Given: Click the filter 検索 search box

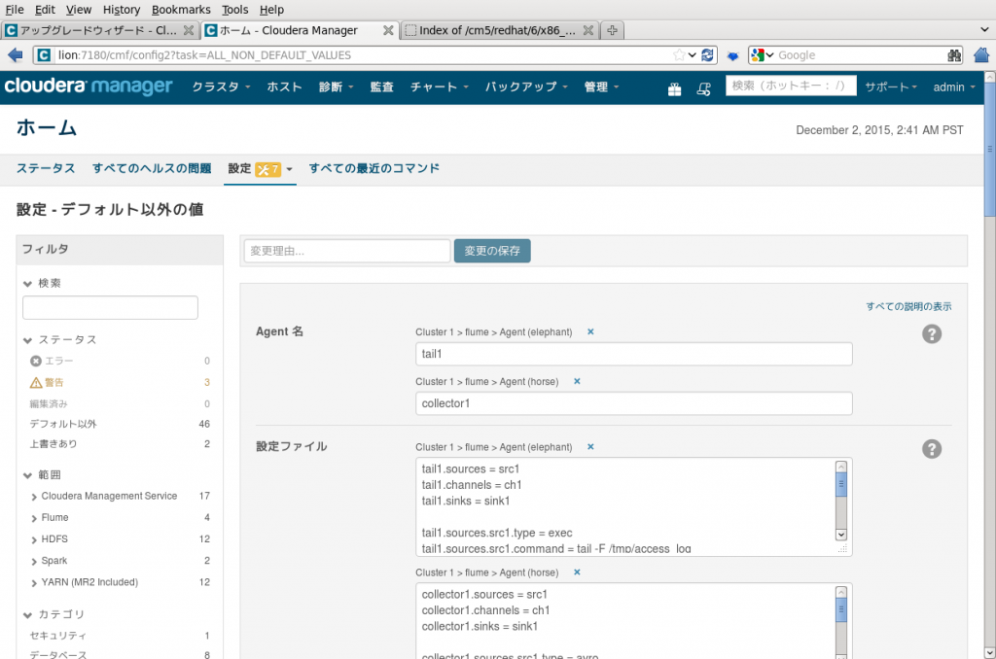Looking at the screenshot, I should pyautogui.click(x=111, y=308).
